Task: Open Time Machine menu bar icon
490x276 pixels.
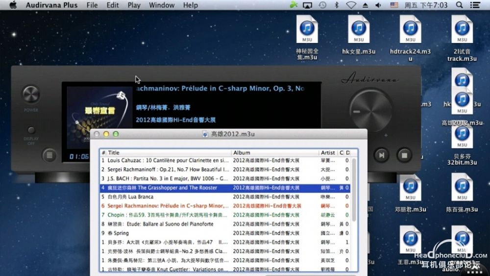Action: click(x=322, y=5)
